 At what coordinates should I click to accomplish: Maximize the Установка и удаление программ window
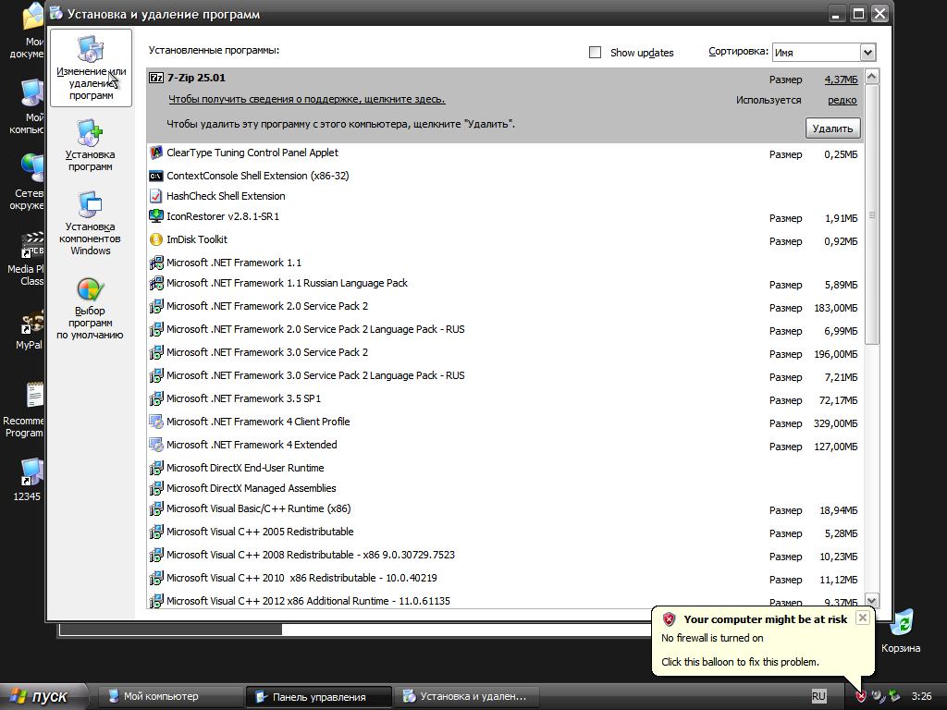coord(858,13)
